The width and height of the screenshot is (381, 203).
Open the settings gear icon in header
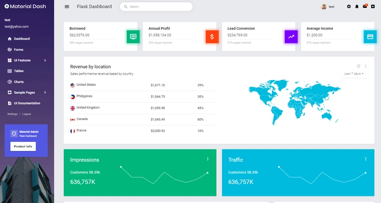[349, 7]
